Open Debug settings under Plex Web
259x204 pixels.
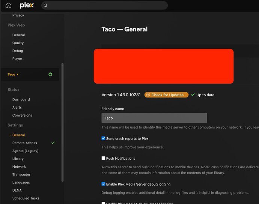click(x=18, y=51)
